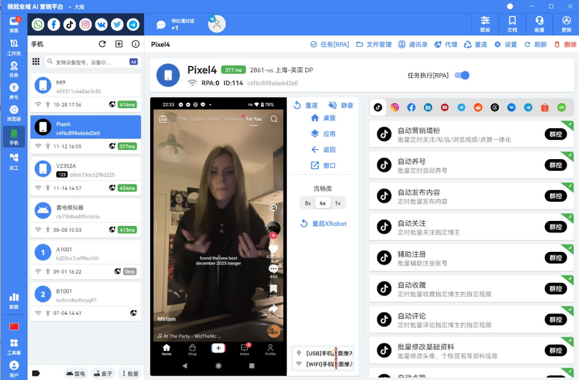
Task: Mute the device with the 静音 toggle
Action: (x=339, y=105)
